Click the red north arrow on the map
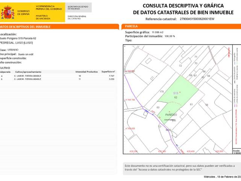Image resolution: width=241 pixels, height=181 pixels. pyautogui.click(x=229, y=52)
